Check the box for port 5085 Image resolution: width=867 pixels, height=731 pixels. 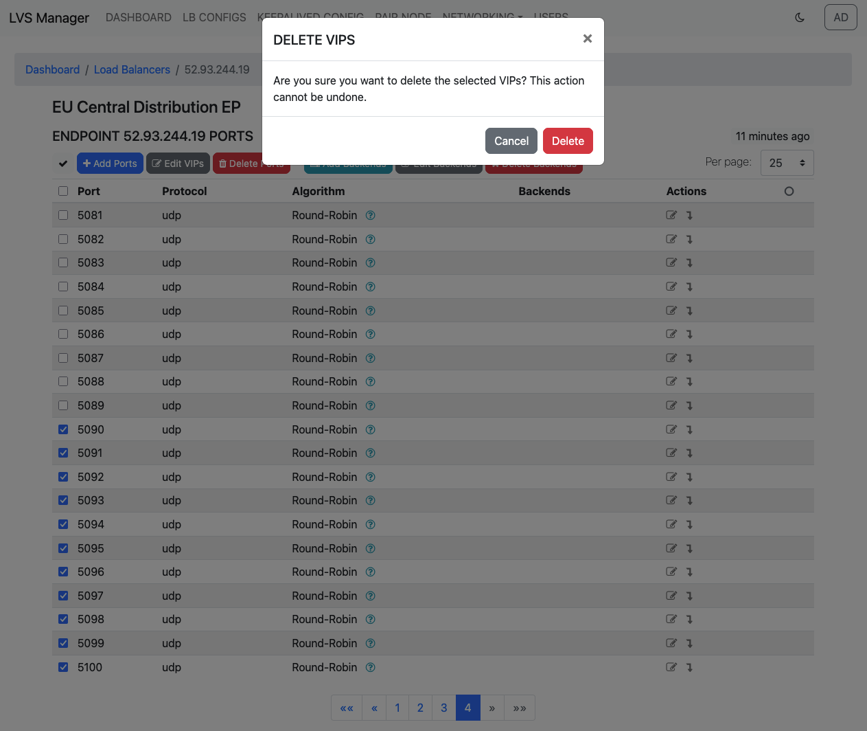pos(63,311)
